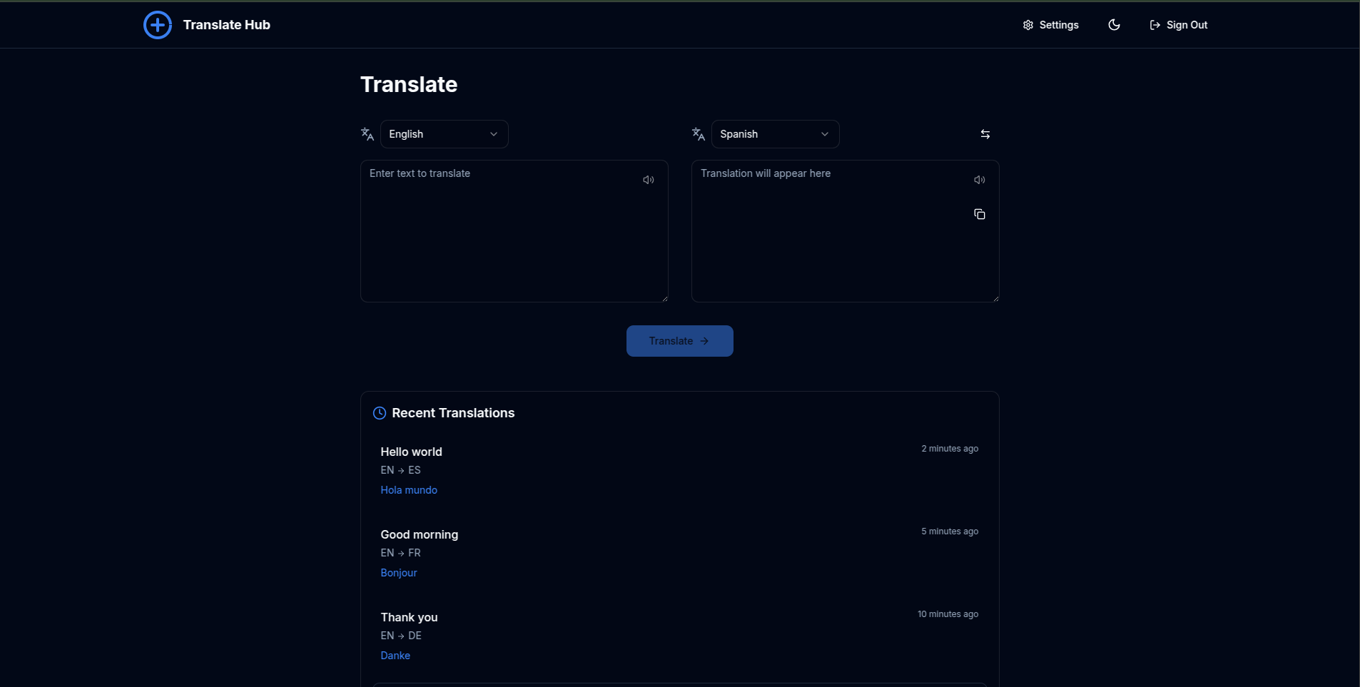Click the Translate Hub logo icon
The image size is (1360, 687).
click(x=157, y=24)
